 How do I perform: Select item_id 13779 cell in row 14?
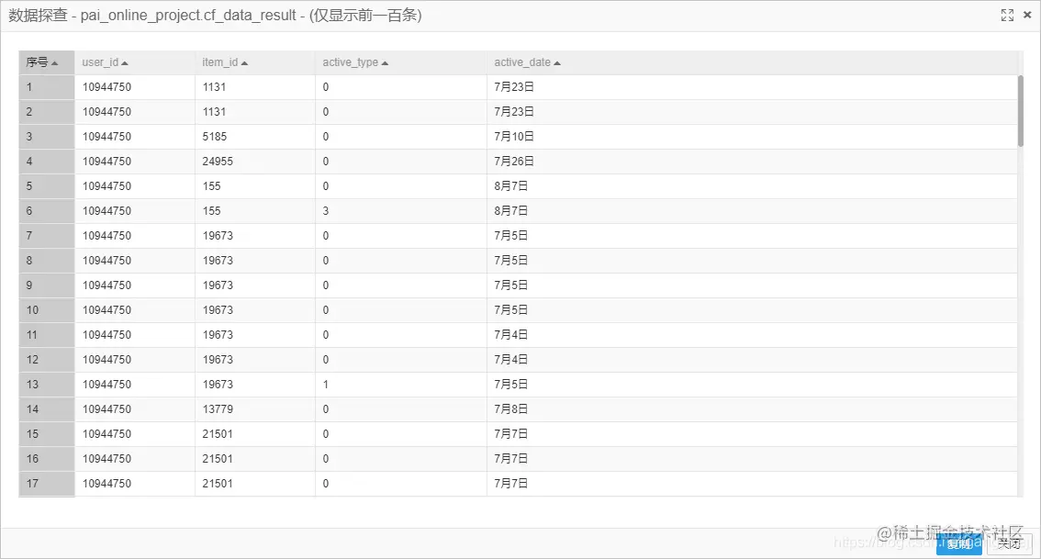coord(255,409)
